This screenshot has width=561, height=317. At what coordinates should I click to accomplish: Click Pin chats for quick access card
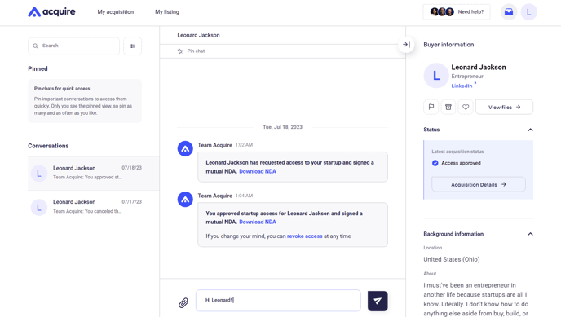(x=85, y=101)
